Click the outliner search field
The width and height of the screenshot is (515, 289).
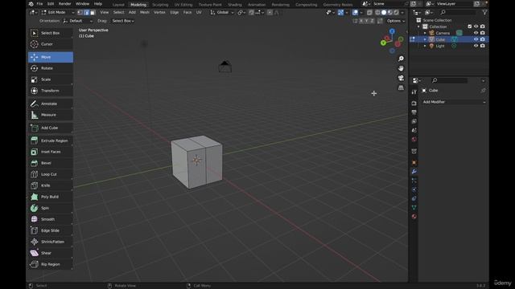tap(458, 13)
